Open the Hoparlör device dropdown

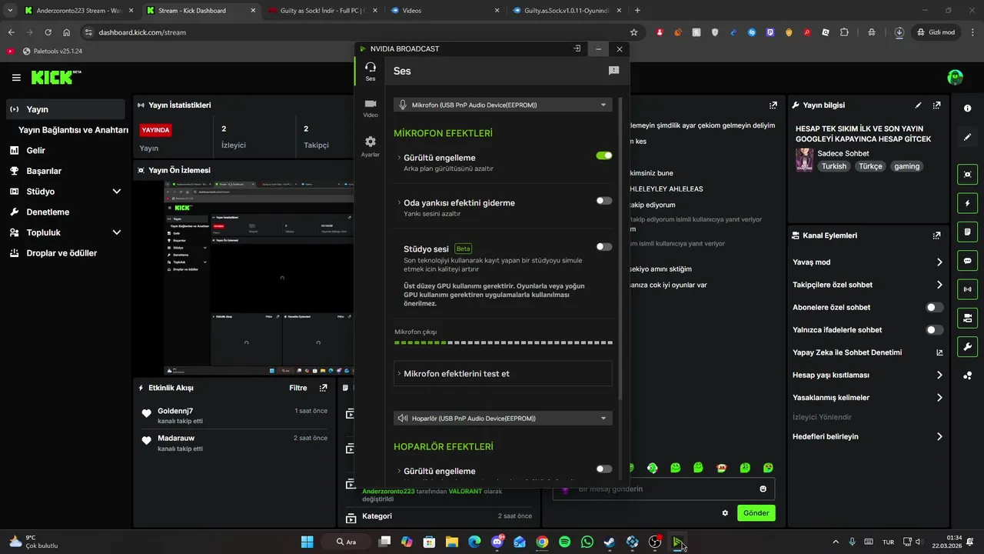click(x=503, y=419)
